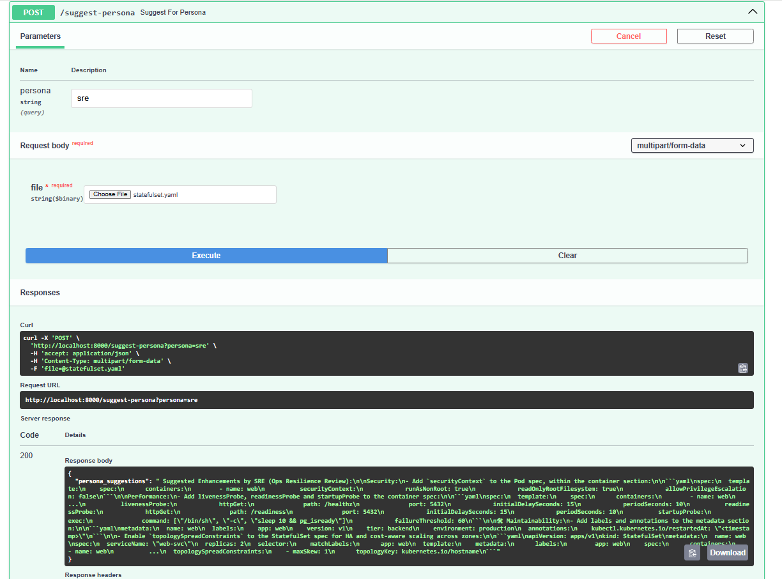The image size is (782, 579).
Task: Collapse the suggest-persona endpoint chevron
Action: coord(752,12)
